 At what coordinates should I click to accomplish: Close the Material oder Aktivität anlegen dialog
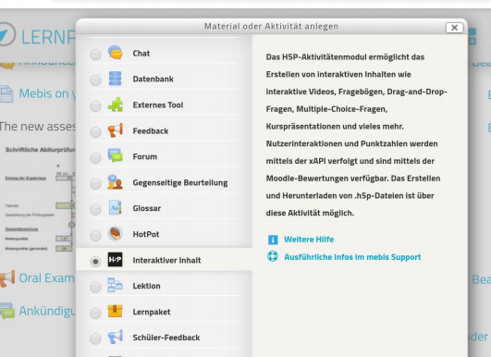pos(454,28)
